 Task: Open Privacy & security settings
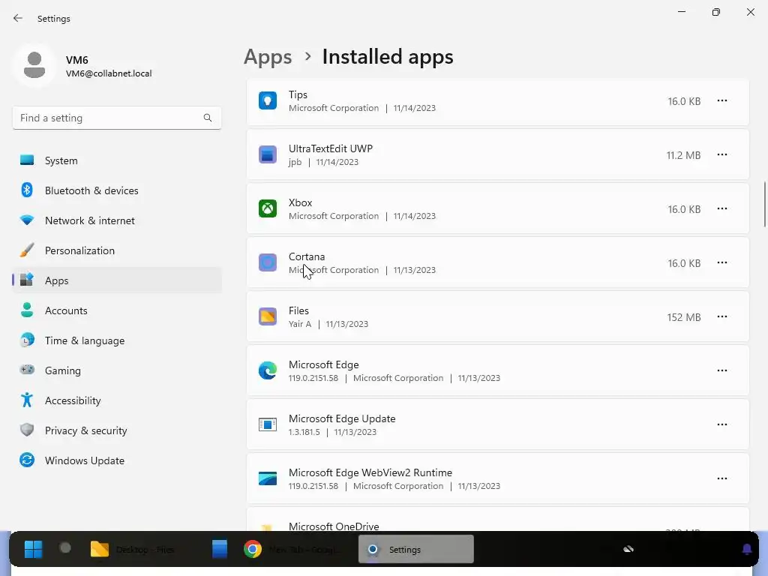[x=117, y=430]
